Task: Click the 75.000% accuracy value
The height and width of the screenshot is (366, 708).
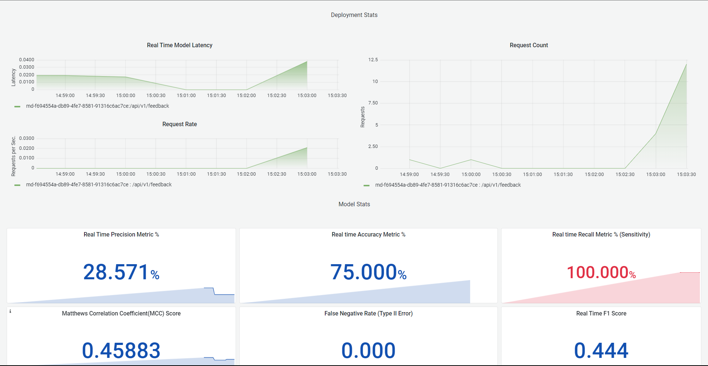Action: point(368,272)
